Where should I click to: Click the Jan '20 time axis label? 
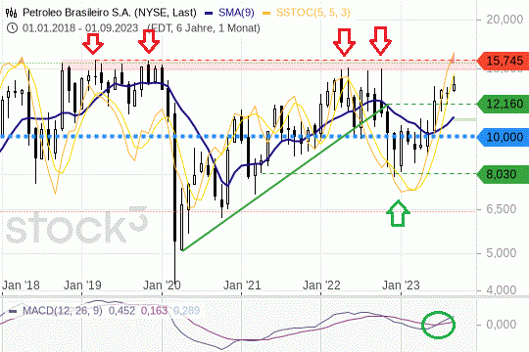162,286
